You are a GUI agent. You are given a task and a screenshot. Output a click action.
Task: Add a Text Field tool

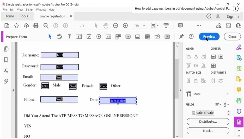(x=79, y=37)
